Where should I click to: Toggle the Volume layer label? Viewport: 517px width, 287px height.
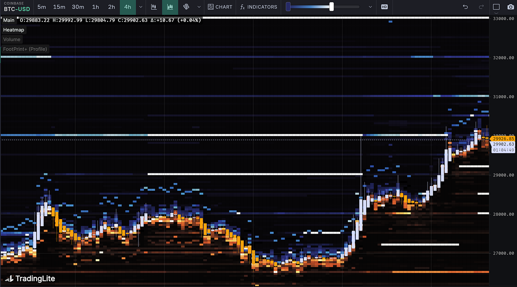tap(12, 39)
